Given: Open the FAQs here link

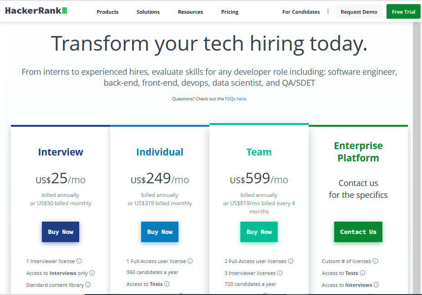Looking at the screenshot, I should coord(235,98).
